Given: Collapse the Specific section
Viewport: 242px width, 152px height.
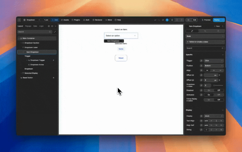Looking at the screenshot, I should point(223,55).
